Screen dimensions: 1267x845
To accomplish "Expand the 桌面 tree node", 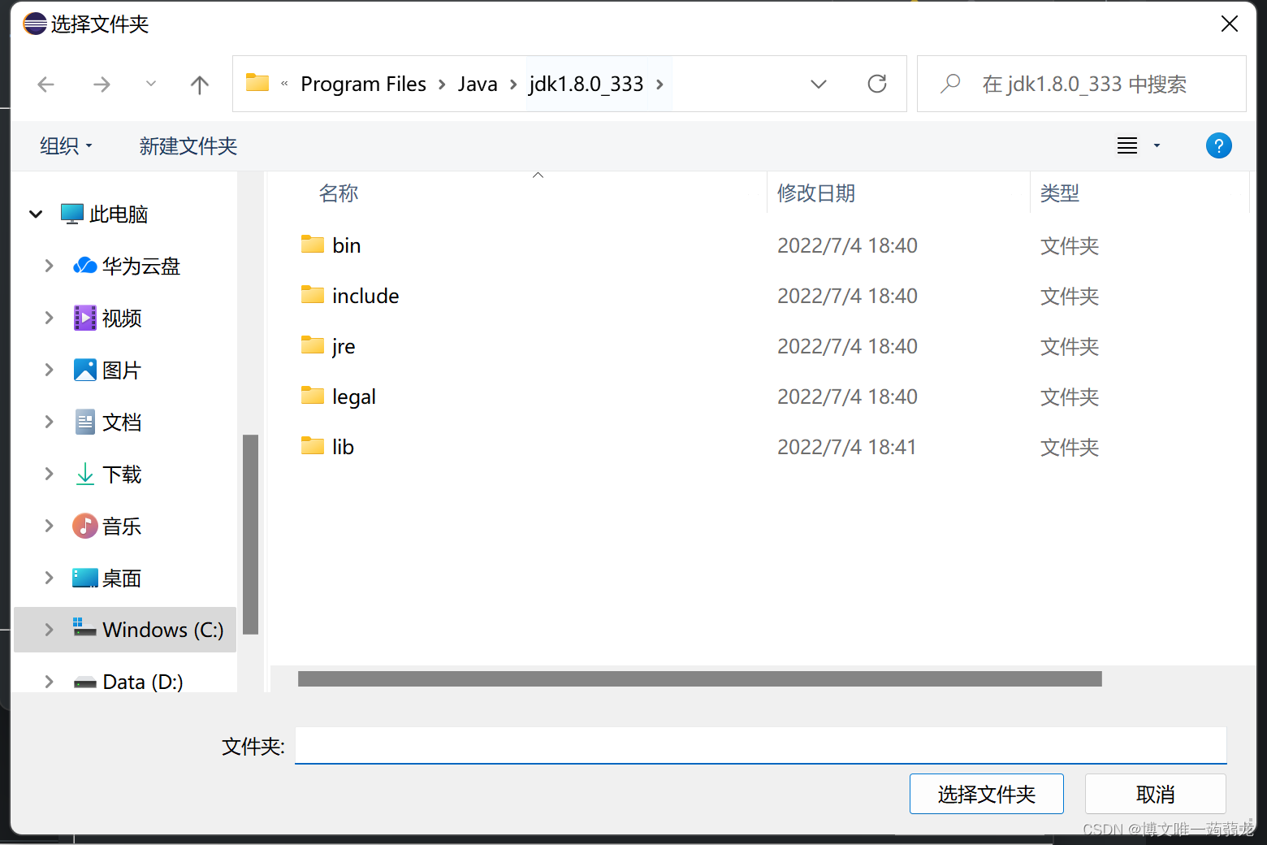I will click(49, 578).
